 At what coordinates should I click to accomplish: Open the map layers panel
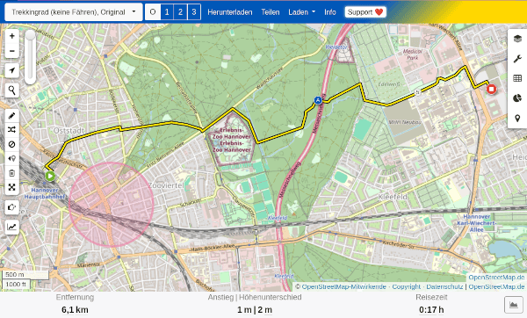click(x=517, y=39)
